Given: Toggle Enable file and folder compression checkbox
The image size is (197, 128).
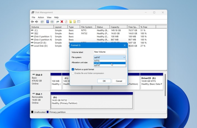Looking at the screenshot, I should click(73, 73).
